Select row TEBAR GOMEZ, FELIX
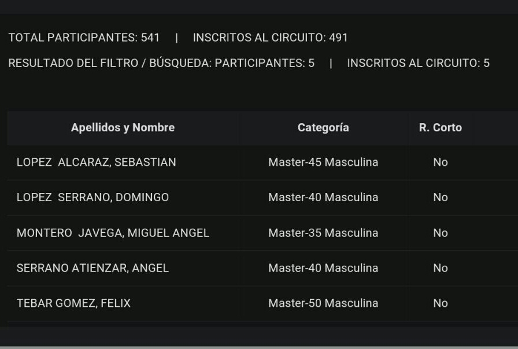The image size is (518, 349). click(x=262, y=303)
